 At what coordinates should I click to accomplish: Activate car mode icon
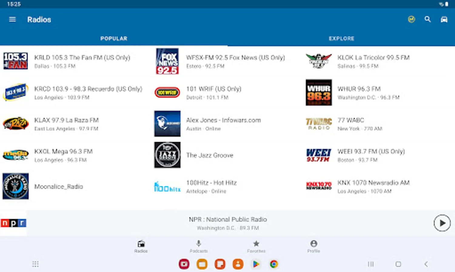(x=444, y=19)
